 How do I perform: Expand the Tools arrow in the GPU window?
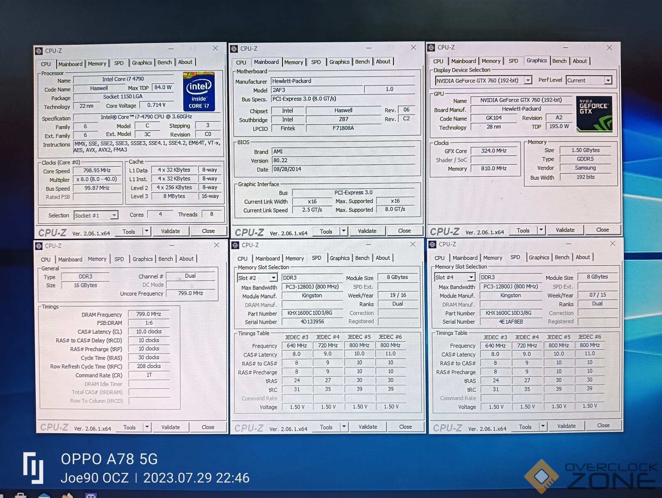click(541, 230)
